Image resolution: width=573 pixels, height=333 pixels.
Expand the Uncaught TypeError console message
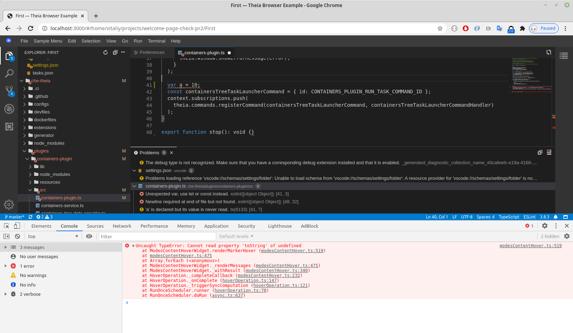(x=133, y=245)
